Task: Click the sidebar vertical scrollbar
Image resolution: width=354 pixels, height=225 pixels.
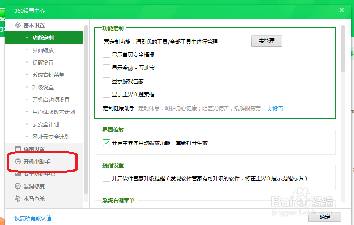Action: tap(86, 110)
